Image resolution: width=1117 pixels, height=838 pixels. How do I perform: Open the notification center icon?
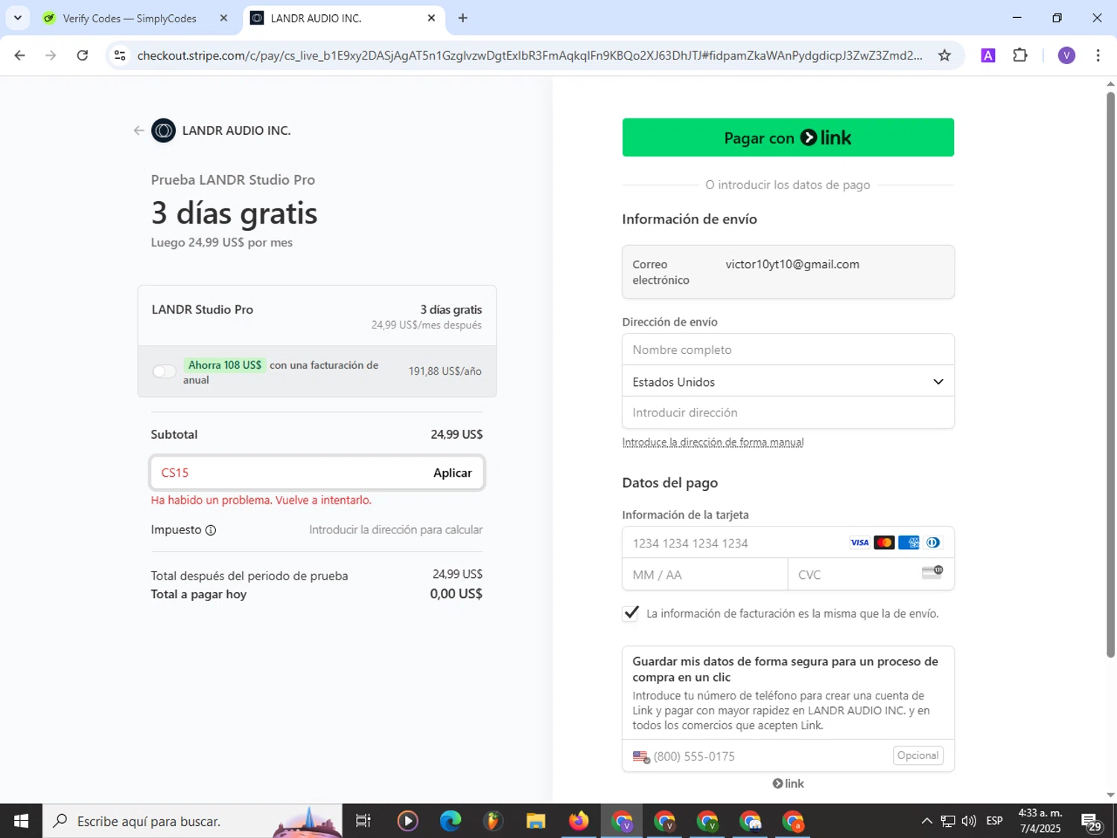pos(1092,822)
